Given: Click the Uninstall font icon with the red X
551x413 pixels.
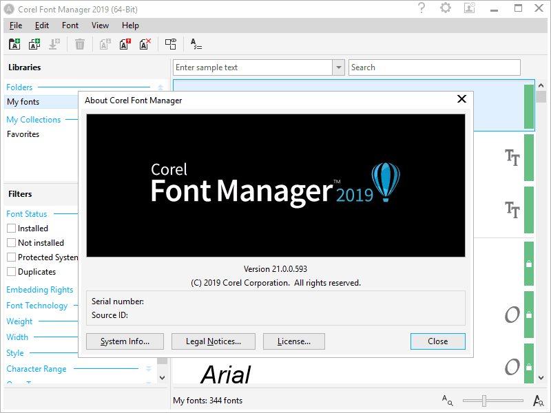Looking at the screenshot, I should (145, 44).
